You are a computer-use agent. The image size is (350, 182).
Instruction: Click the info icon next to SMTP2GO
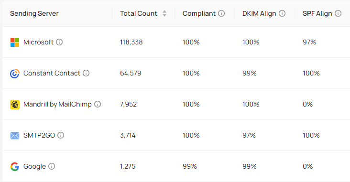[x=61, y=135]
